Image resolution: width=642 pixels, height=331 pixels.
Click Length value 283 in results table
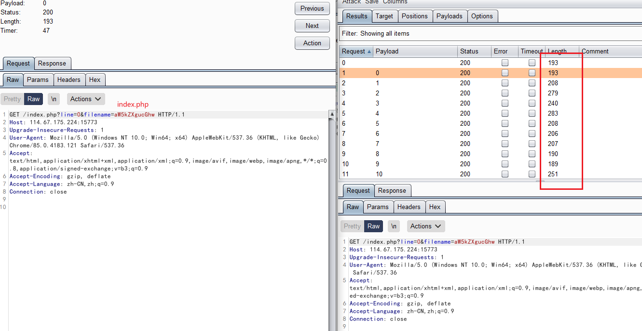pyautogui.click(x=553, y=113)
